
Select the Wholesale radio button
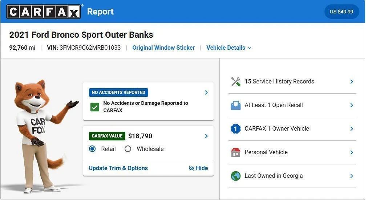point(128,149)
